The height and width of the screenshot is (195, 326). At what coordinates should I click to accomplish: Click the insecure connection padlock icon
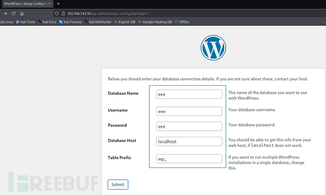(x=63, y=14)
